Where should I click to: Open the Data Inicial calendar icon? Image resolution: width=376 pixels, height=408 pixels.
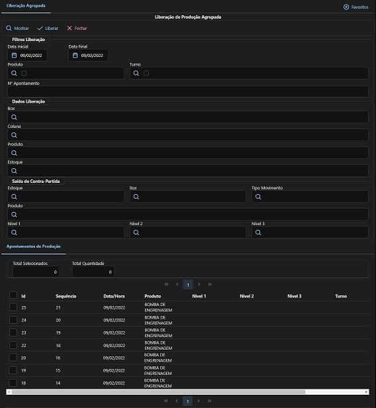[15, 55]
